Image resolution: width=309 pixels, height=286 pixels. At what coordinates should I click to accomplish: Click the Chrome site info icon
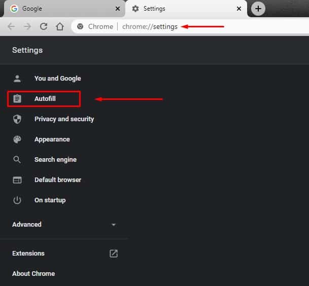pyautogui.click(x=80, y=26)
